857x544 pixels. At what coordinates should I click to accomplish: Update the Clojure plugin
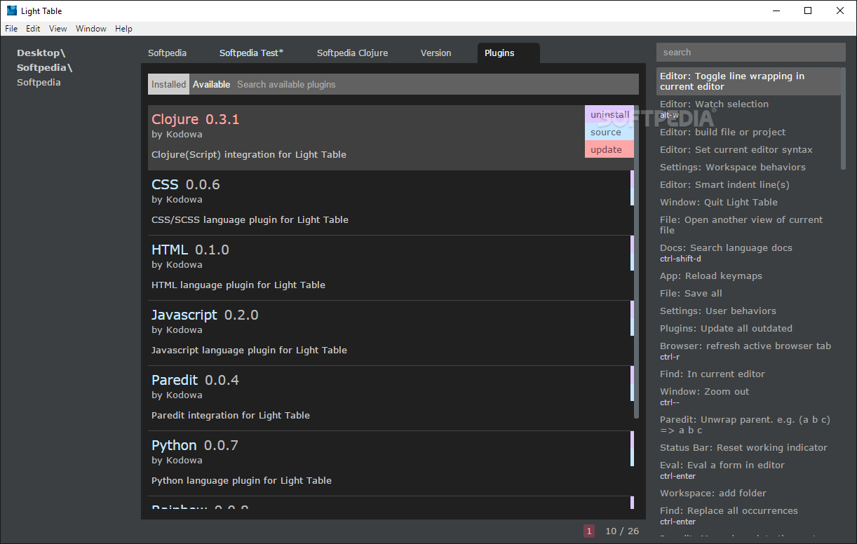click(x=609, y=149)
